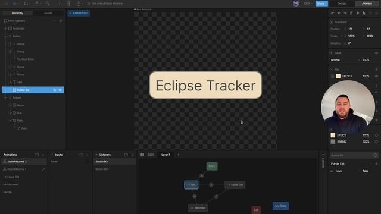Expand the Text item in hierarchy
Viewport: 381px width, 214px height.
[x=10, y=82]
